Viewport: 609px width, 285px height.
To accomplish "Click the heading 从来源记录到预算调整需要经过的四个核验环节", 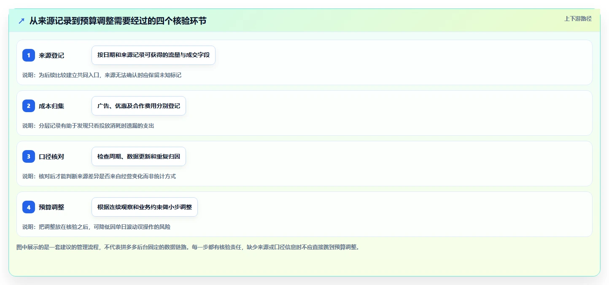I will click(x=118, y=21).
